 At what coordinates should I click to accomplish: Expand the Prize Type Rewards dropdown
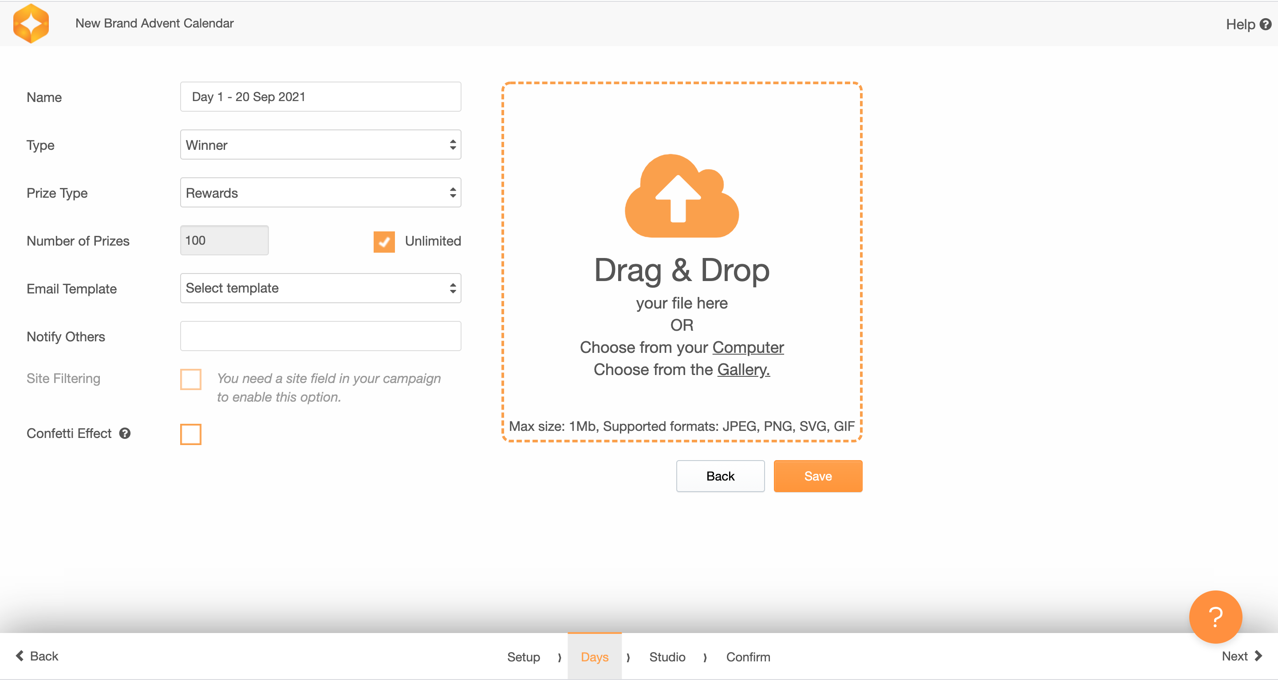click(320, 193)
